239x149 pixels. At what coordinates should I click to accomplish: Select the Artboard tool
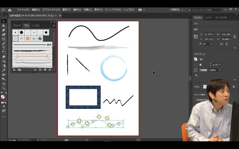click(x=4, y=83)
